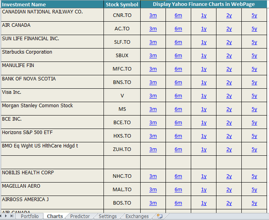This screenshot has height=220, width=269.
Task: Open the 3m chart for Visa (V)
Action: point(153,96)
